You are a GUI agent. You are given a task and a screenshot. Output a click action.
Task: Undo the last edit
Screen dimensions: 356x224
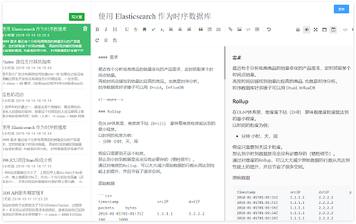pyautogui.click(x=269, y=30)
